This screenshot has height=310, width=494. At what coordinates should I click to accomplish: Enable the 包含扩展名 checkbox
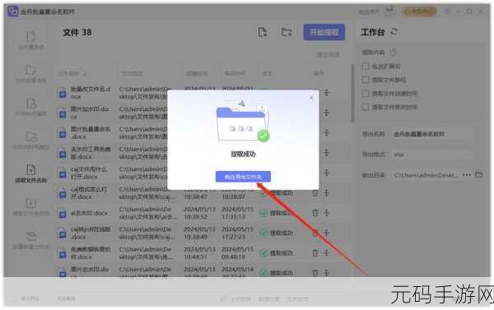(366, 67)
